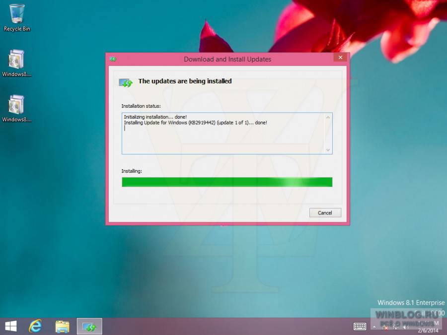Open the Recycle Bin desktop icon

pyautogui.click(x=17, y=18)
